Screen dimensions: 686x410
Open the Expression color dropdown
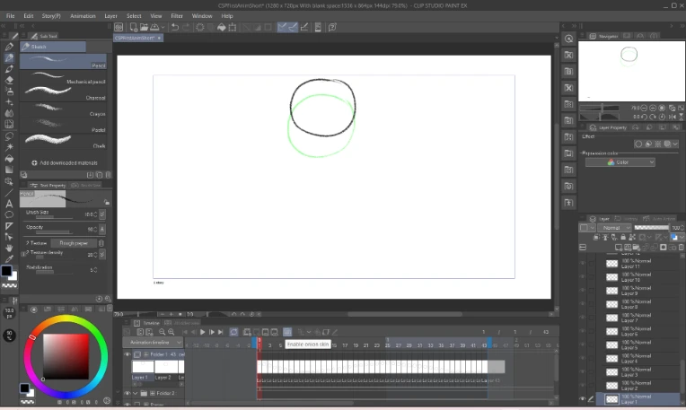(x=620, y=162)
